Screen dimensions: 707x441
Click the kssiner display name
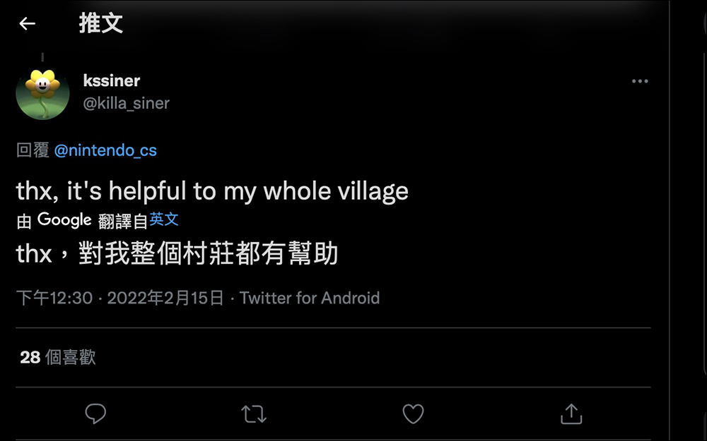[x=111, y=80]
